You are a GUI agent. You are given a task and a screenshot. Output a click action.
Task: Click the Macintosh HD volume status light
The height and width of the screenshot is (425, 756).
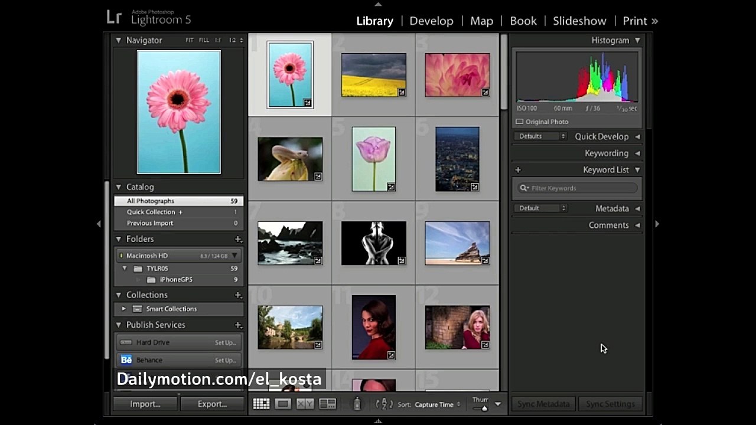coord(121,256)
